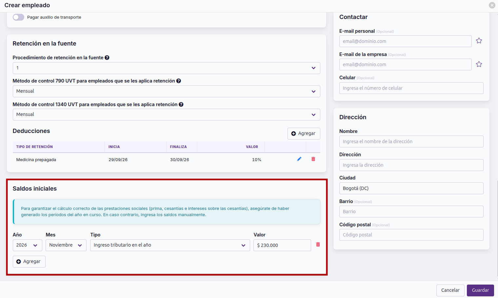Click the Barrio input field
The image size is (498, 298).
(411, 212)
